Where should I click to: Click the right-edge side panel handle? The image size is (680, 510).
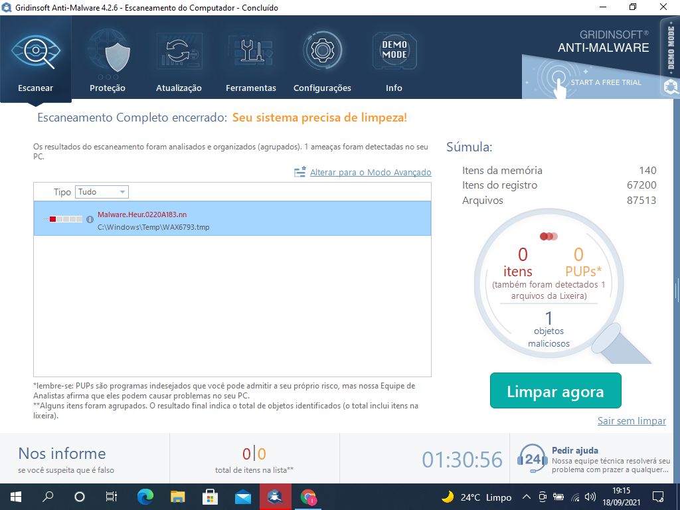677,291
